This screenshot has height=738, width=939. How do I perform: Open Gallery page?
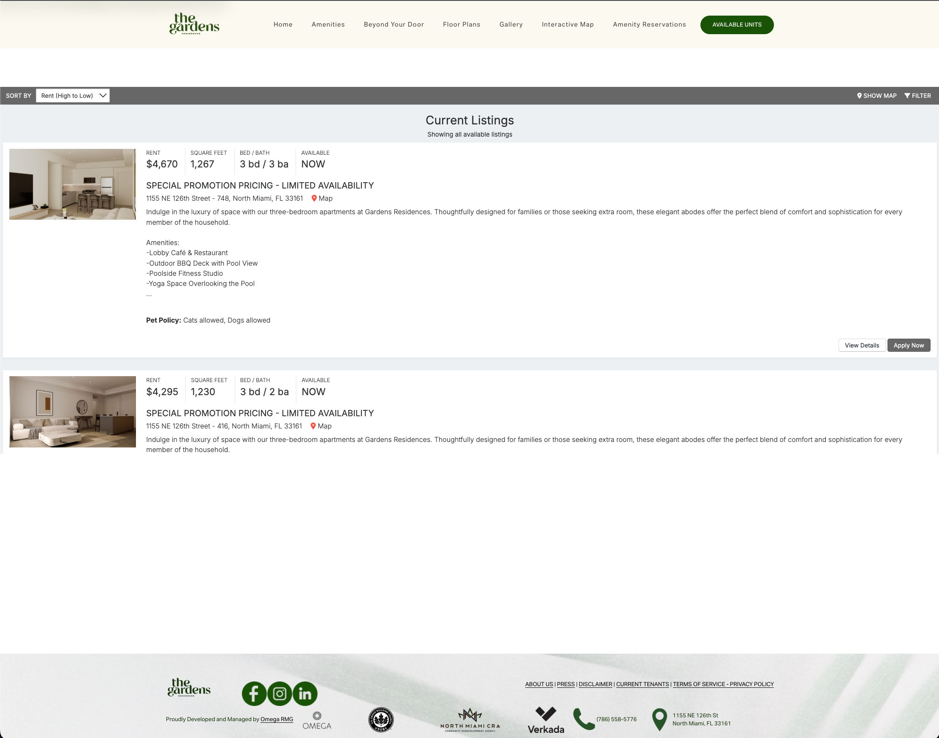(x=511, y=24)
